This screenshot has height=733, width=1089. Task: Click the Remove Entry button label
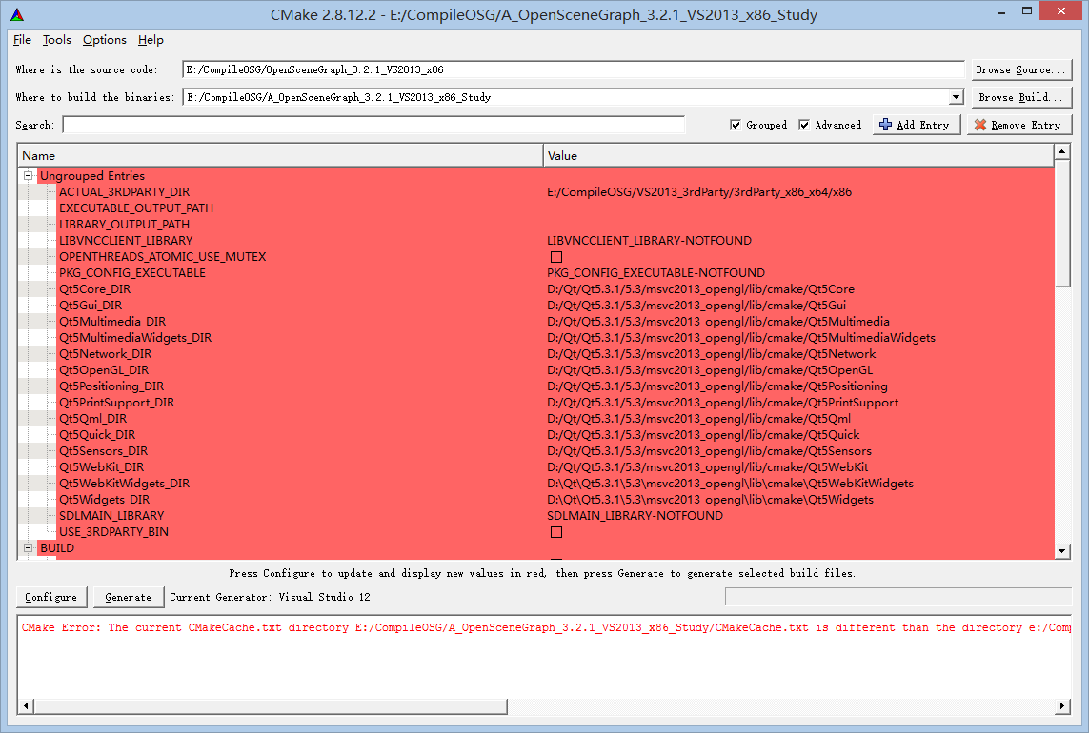coord(1026,125)
